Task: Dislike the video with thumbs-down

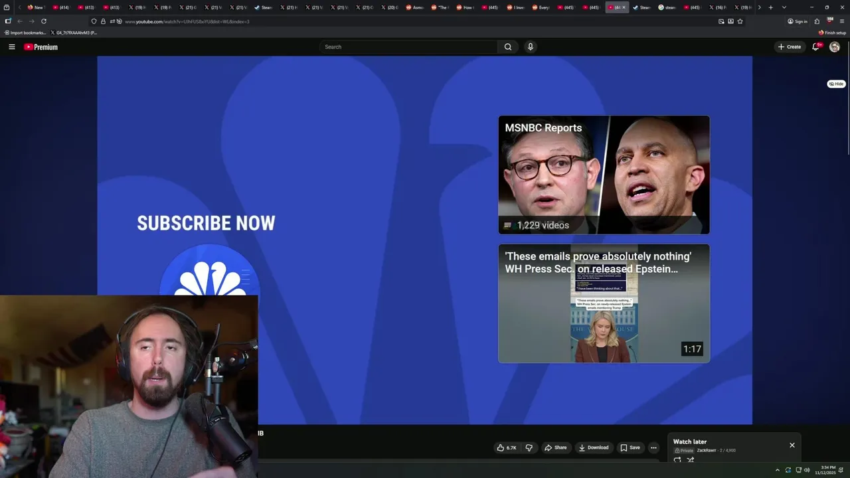Action: tap(529, 447)
